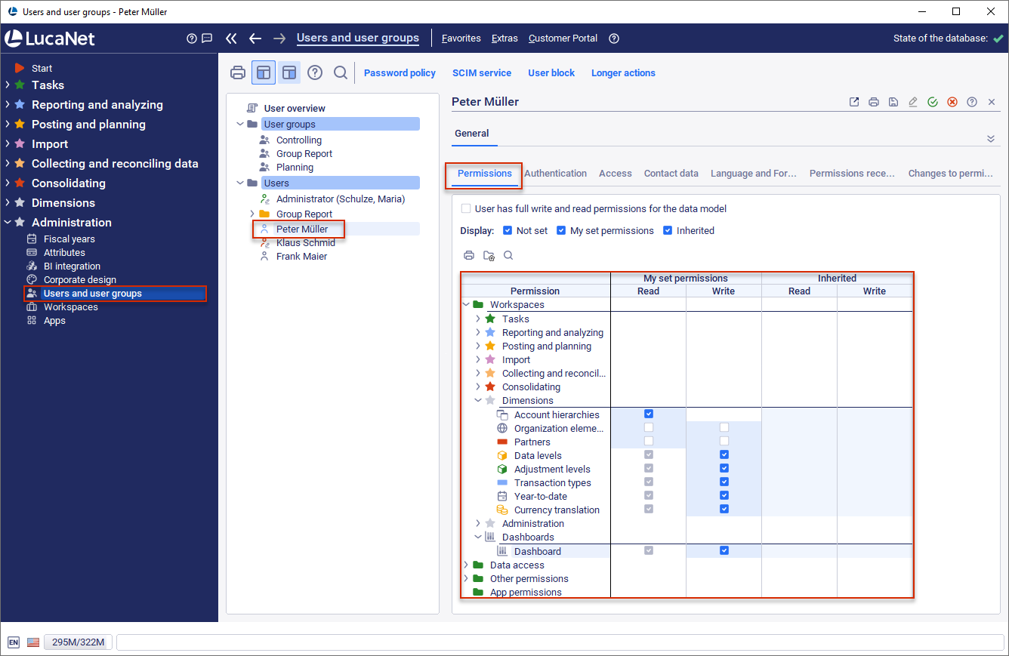
Task: Expand Data access permission node
Action: pyautogui.click(x=466, y=565)
